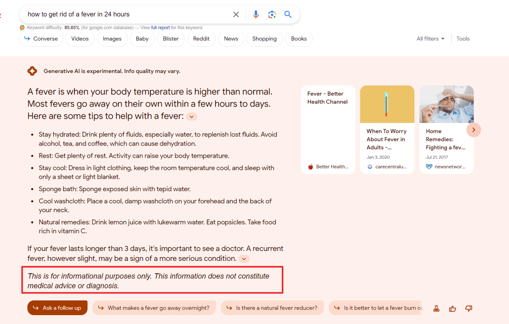Switch to Videos results
509x324 pixels.
point(80,39)
